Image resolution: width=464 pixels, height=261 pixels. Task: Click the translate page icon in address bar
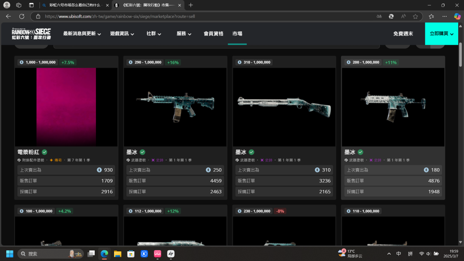tap(379, 17)
